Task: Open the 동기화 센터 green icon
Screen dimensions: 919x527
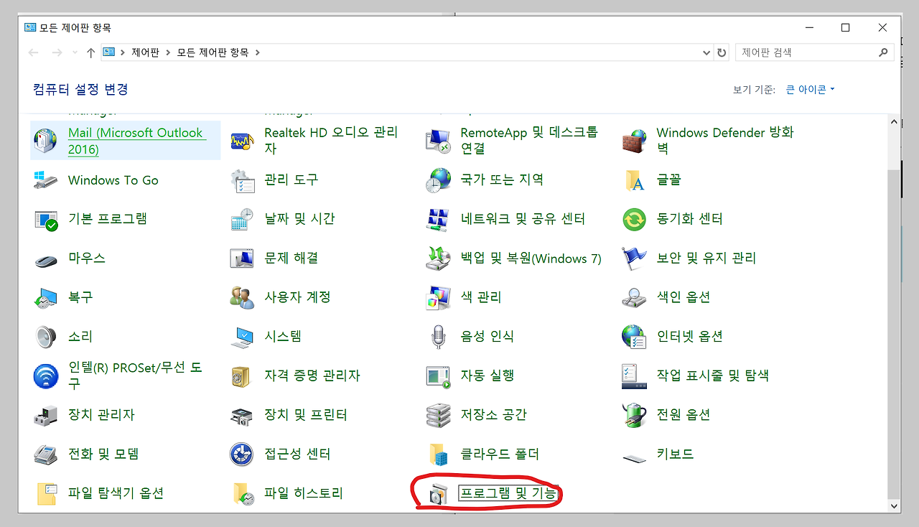Action: tap(634, 219)
